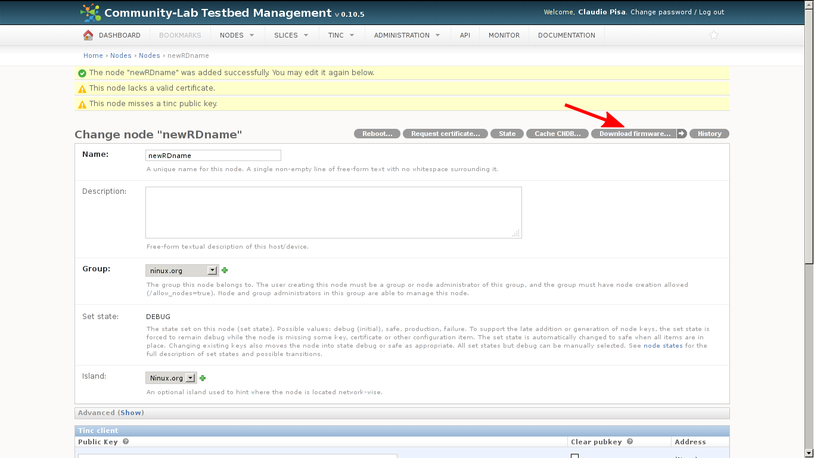Click the Dashboard home icon
Screen dimensions: 814x458
pyautogui.click(x=88, y=35)
